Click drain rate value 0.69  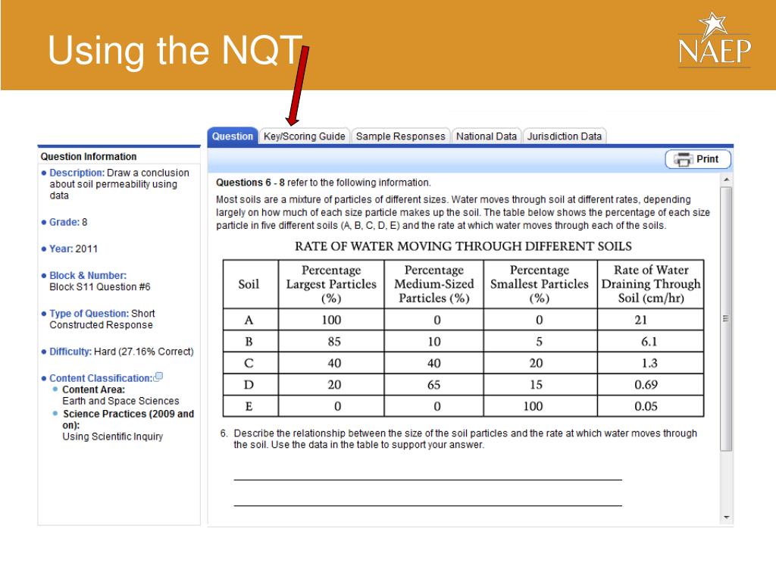[646, 384]
